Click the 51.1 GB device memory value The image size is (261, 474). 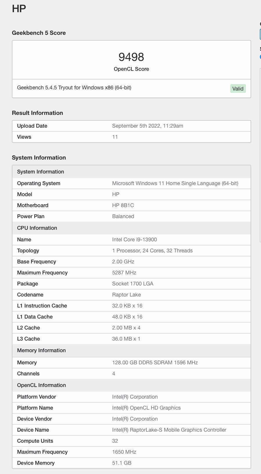click(122, 463)
